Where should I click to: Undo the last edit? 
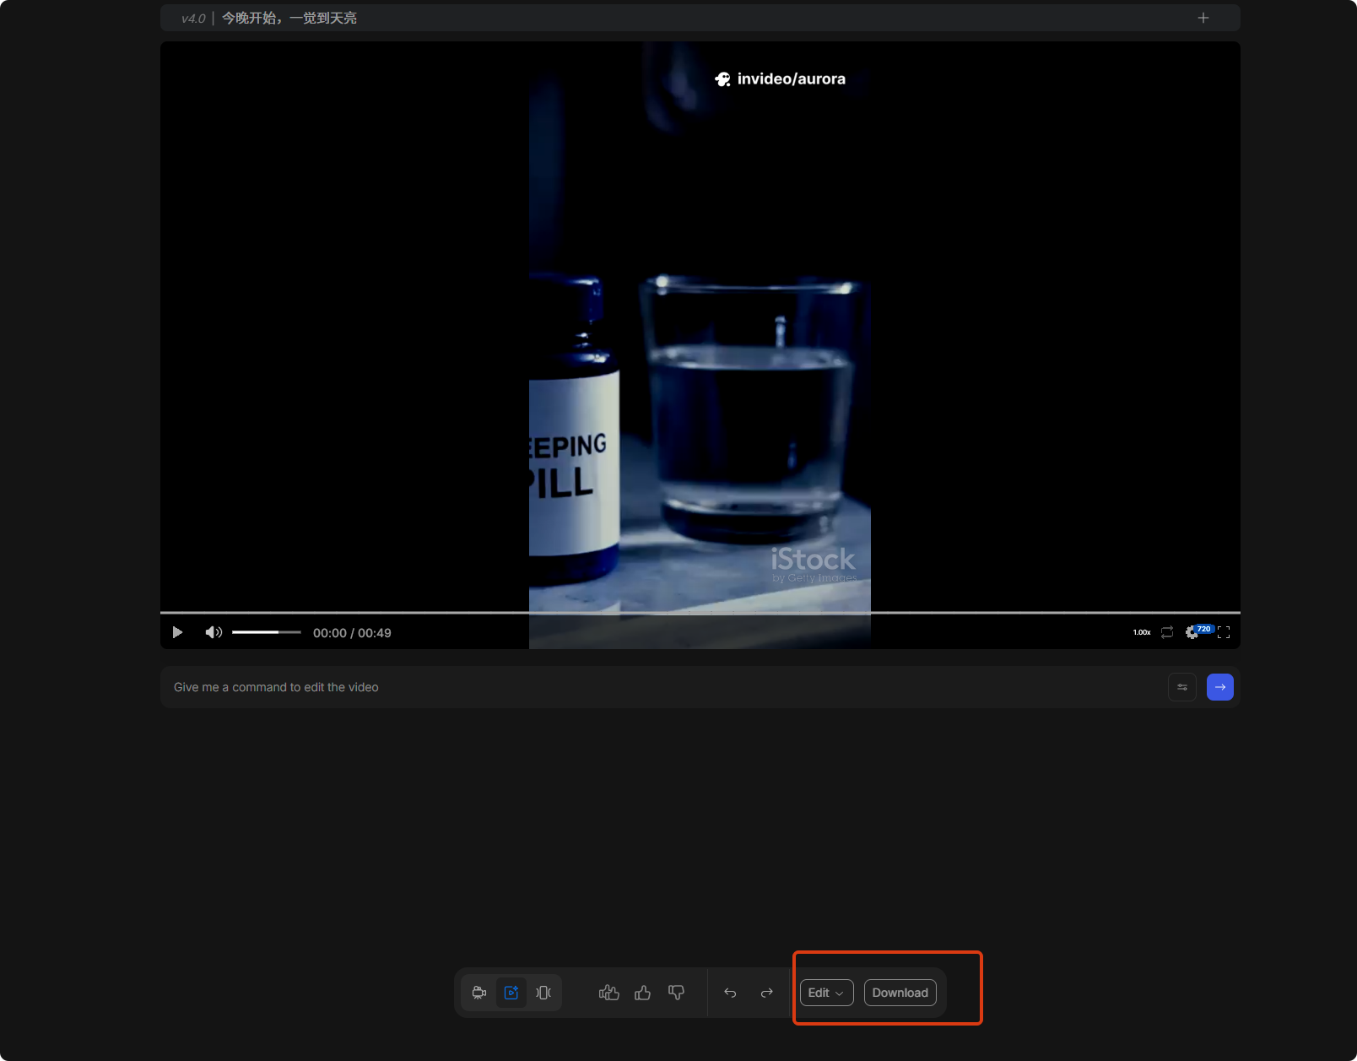731,993
